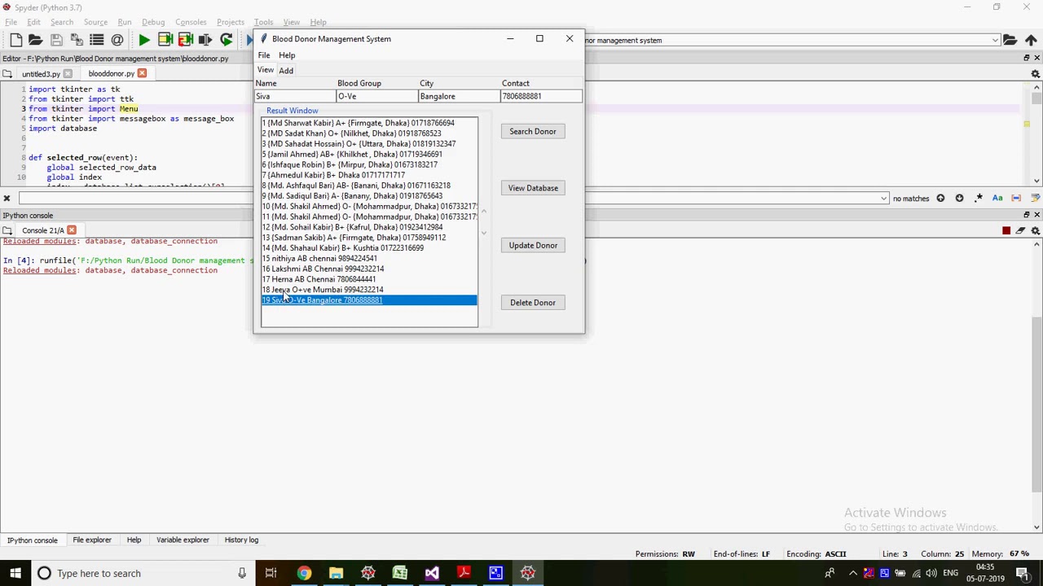The height and width of the screenshot is (586, 1043).
Task: Select donor row 18 Jeeva O+ve Mumbai
Action: pos(369,290)
